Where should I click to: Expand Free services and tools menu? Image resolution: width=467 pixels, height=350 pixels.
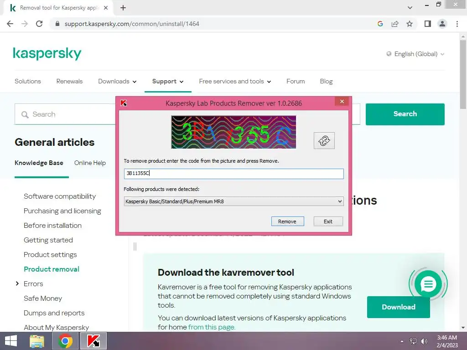coord(235,82)
